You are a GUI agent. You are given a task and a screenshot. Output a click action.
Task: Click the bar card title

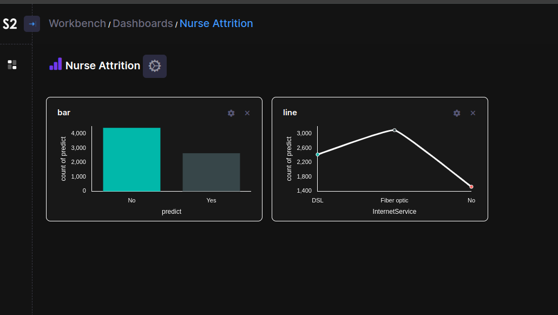point(64,113)
